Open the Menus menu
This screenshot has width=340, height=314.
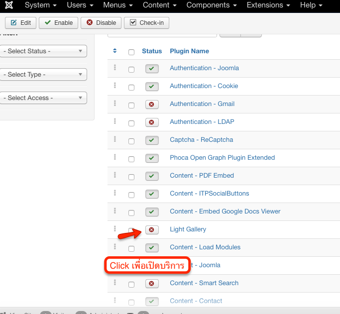[x=118, y=5]
